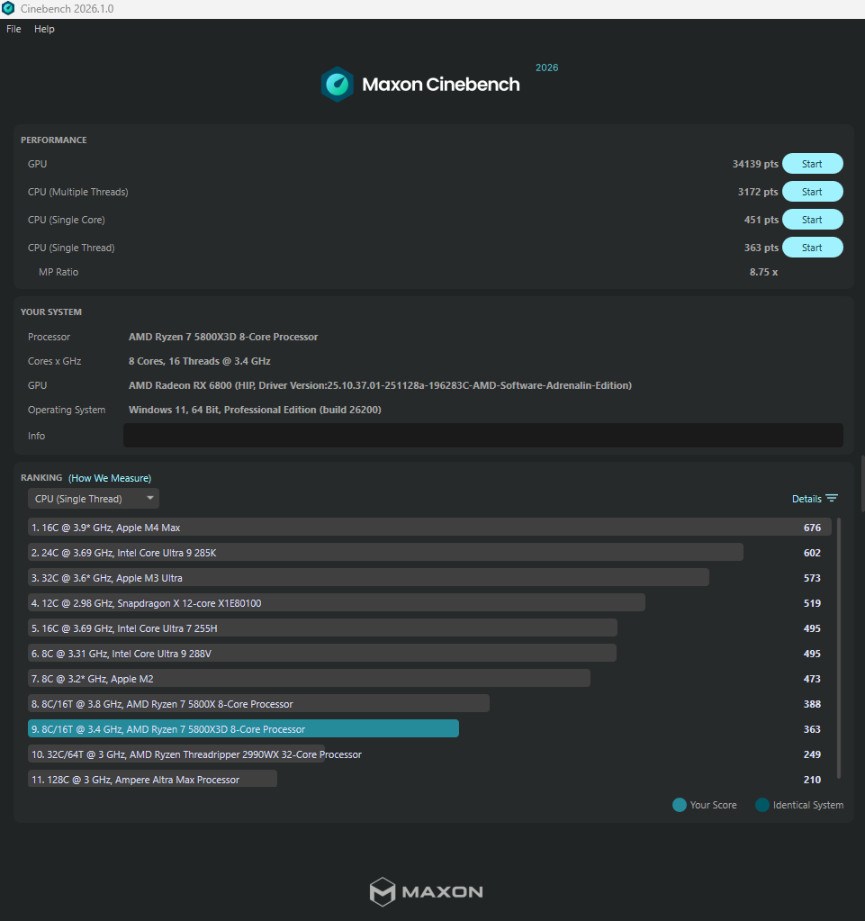Start the GPU benchmark

click(812, 164)
